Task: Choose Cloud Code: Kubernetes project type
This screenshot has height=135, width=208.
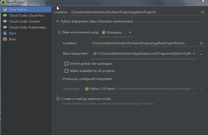Action: [26, 27]
